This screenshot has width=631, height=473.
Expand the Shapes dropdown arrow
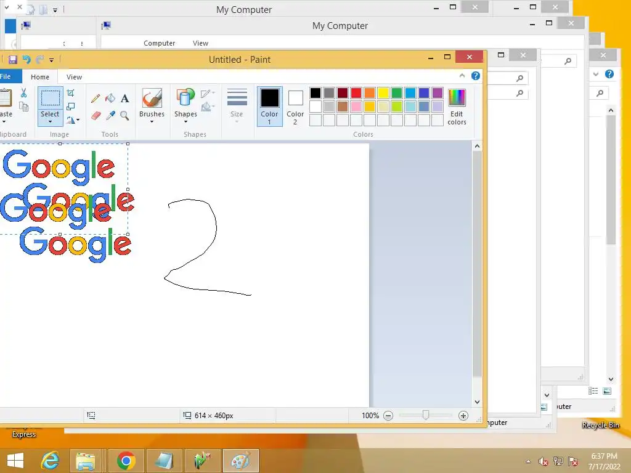(185, 122)
